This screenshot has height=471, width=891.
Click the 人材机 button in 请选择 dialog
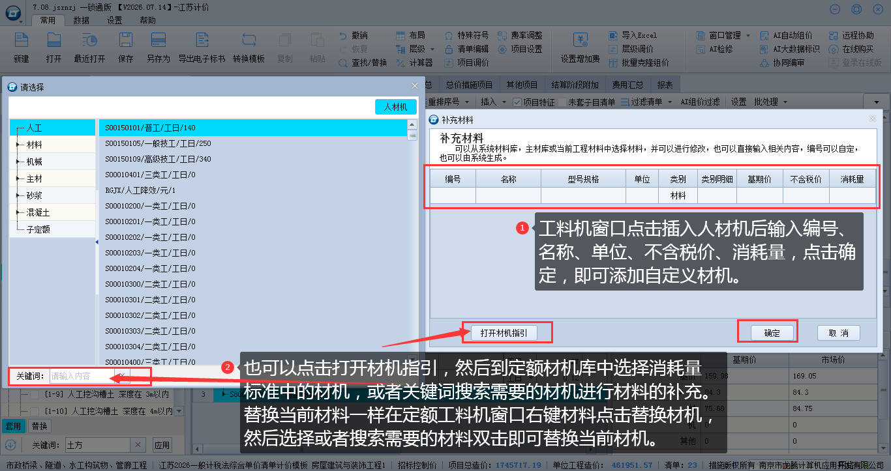coord(396,107)
